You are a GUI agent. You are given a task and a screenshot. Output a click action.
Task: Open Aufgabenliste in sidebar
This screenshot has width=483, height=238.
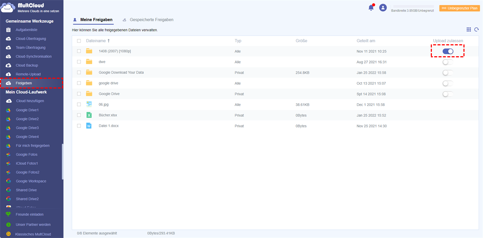[x=26, y=30]
